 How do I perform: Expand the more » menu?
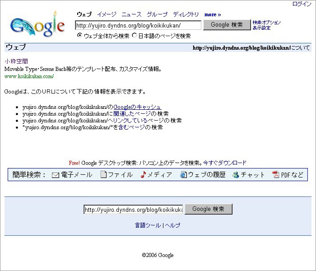tap(213, 14)
